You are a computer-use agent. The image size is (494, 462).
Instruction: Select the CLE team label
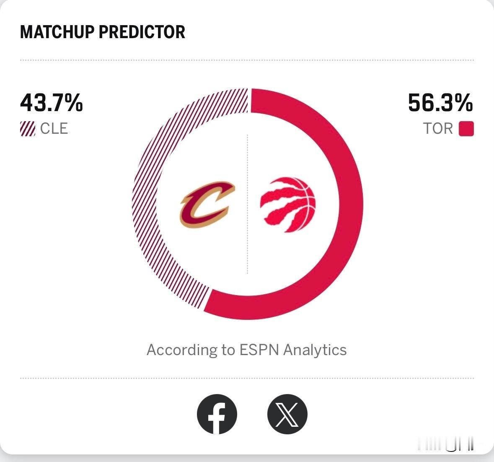(54, 129)
